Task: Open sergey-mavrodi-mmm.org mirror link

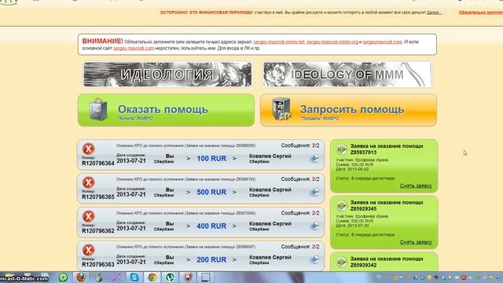Action: [x=332, y=42]
